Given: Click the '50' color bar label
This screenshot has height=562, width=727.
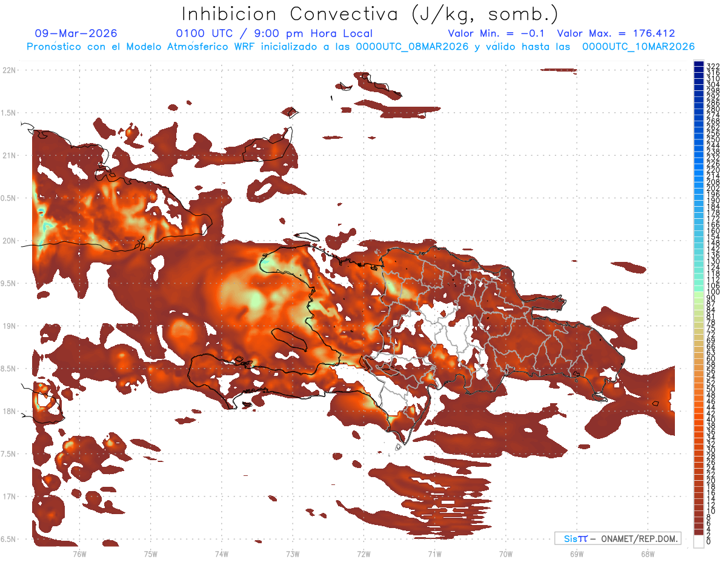Looking at the screenshot, I should (x=711, y=389).
